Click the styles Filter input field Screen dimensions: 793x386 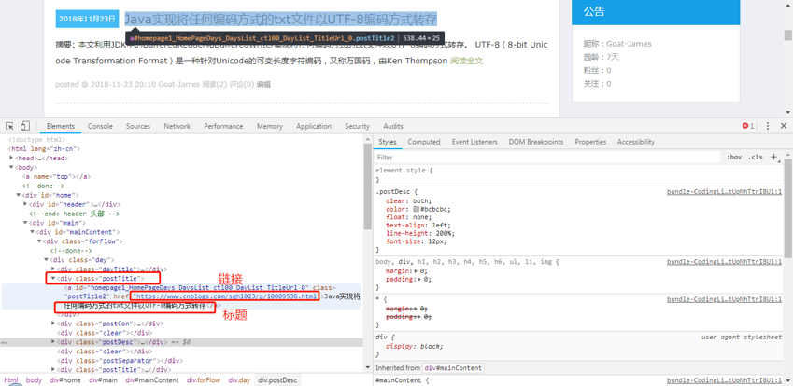[542, 158]
